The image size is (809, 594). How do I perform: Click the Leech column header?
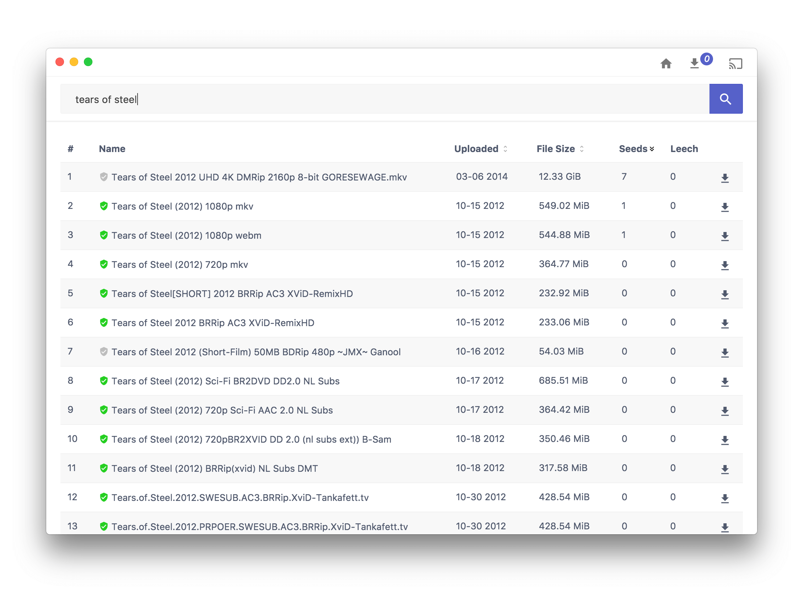pos(684,149)
